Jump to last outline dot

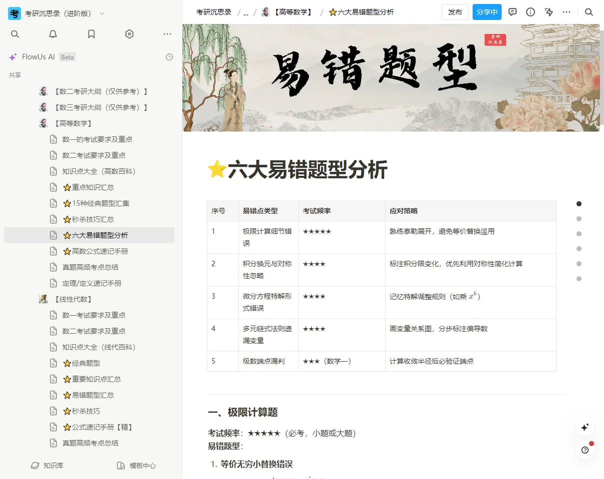[x=579, y=279]
